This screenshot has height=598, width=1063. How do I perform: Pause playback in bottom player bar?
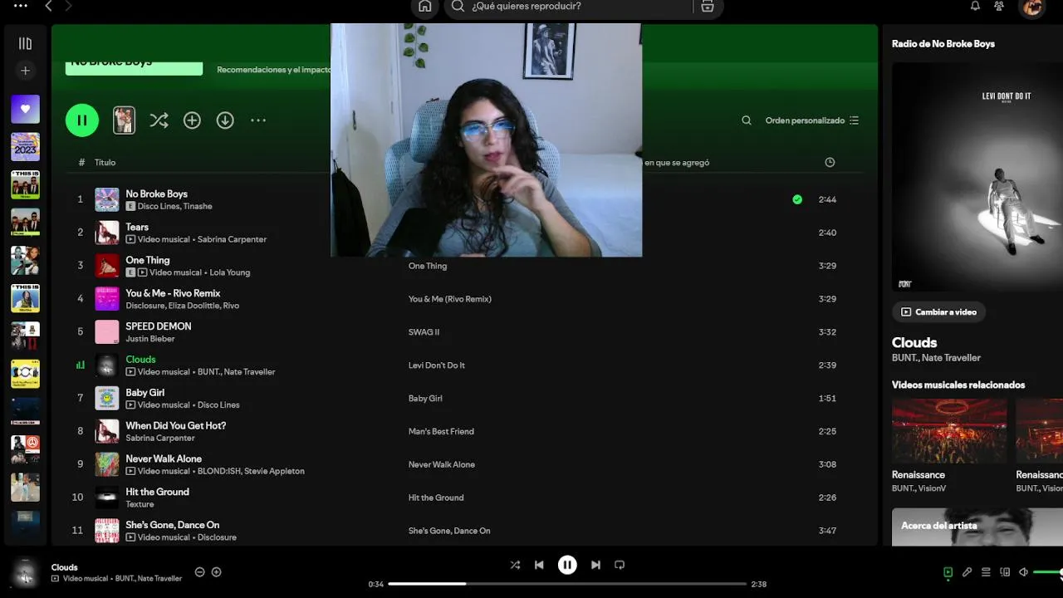tap(567, 565)
